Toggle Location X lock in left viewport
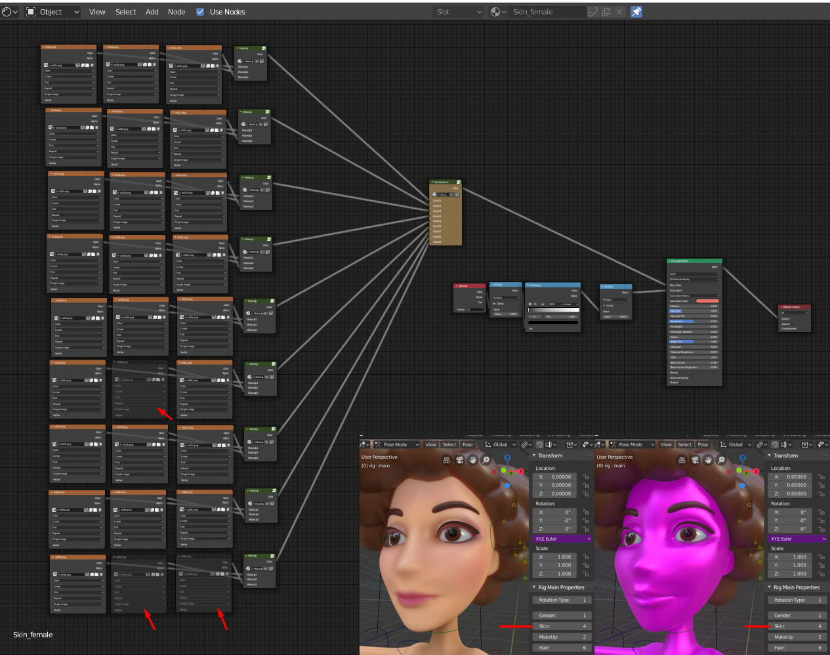 tap(586, 477)
